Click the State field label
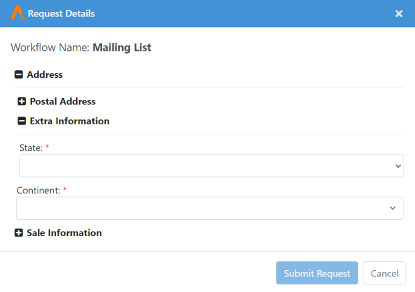This screenshot has height=292, width=415. pos(31,148)
